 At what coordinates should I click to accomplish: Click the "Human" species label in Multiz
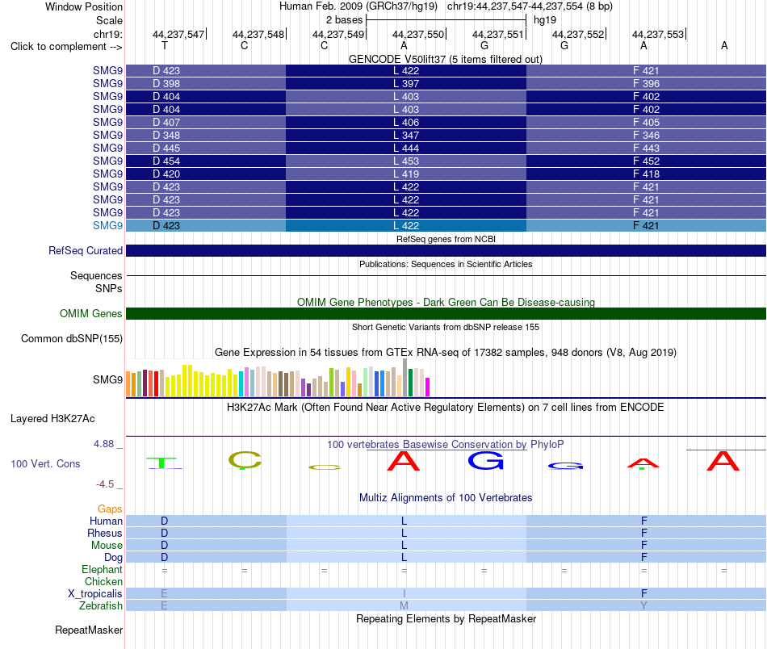pyautogui.click(x=106, y=521)
